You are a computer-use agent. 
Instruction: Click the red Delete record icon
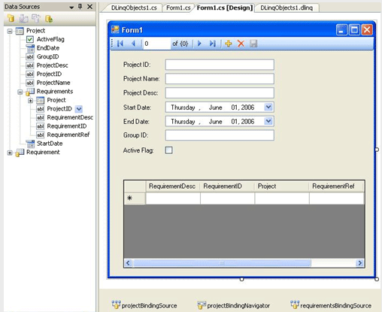(241, 44)
